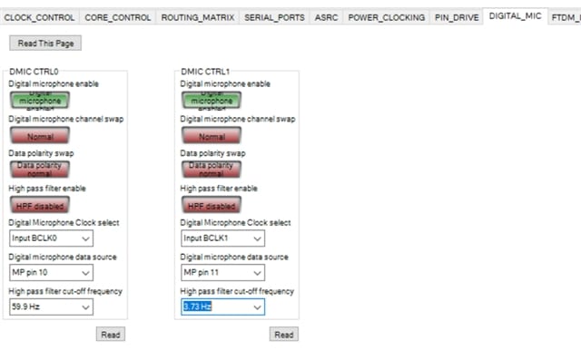Image resolution: width=581 pixels, height=360 pixels.
Task: Toggle DMIC CTRL1 channel swap Normal button
Action: click(212, 135)
